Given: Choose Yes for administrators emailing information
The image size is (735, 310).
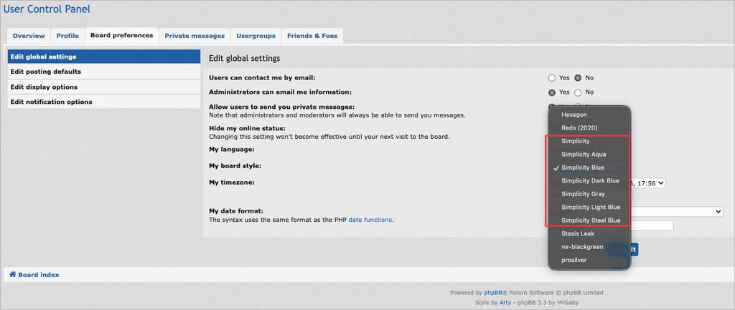Looking at the screenshot, I should point(551,92).
